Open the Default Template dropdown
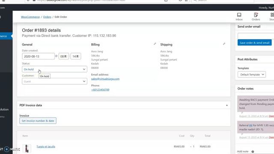The height and width of the screenshot is (154, 274). [x=252, y=74]
